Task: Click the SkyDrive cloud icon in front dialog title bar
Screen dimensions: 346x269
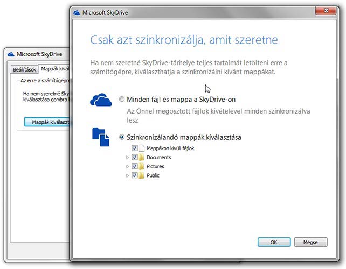Action: 77,12
